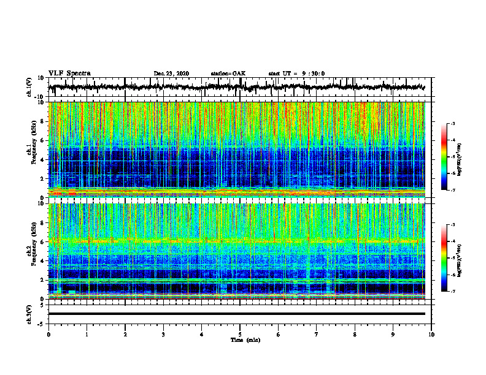This screenshot has height=375, width=486.
Task: Click the "-7" tick on ch.1 colorbar
Action: click(452, 190)
